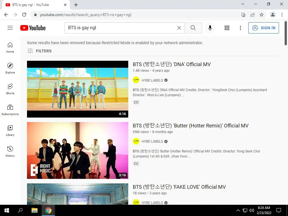
Task: Click the CC badge on DNA result
Action: tap(136, 102)
